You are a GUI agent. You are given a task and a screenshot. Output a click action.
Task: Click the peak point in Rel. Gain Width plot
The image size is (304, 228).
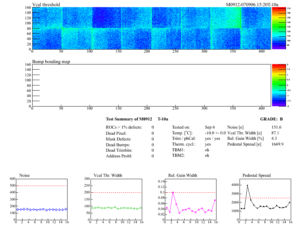pos(173,192)
